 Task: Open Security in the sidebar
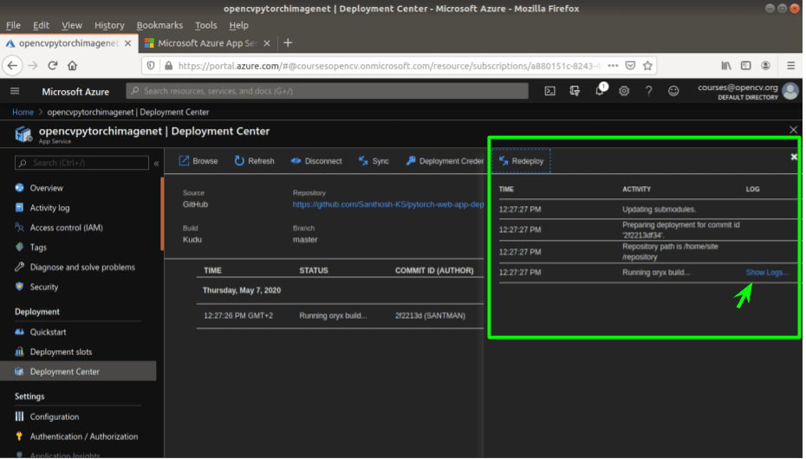point(43,287)
